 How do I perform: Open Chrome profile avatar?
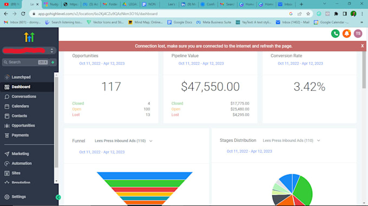353,14
